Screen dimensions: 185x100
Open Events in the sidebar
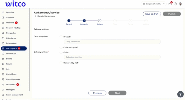(x=9, y=59)
